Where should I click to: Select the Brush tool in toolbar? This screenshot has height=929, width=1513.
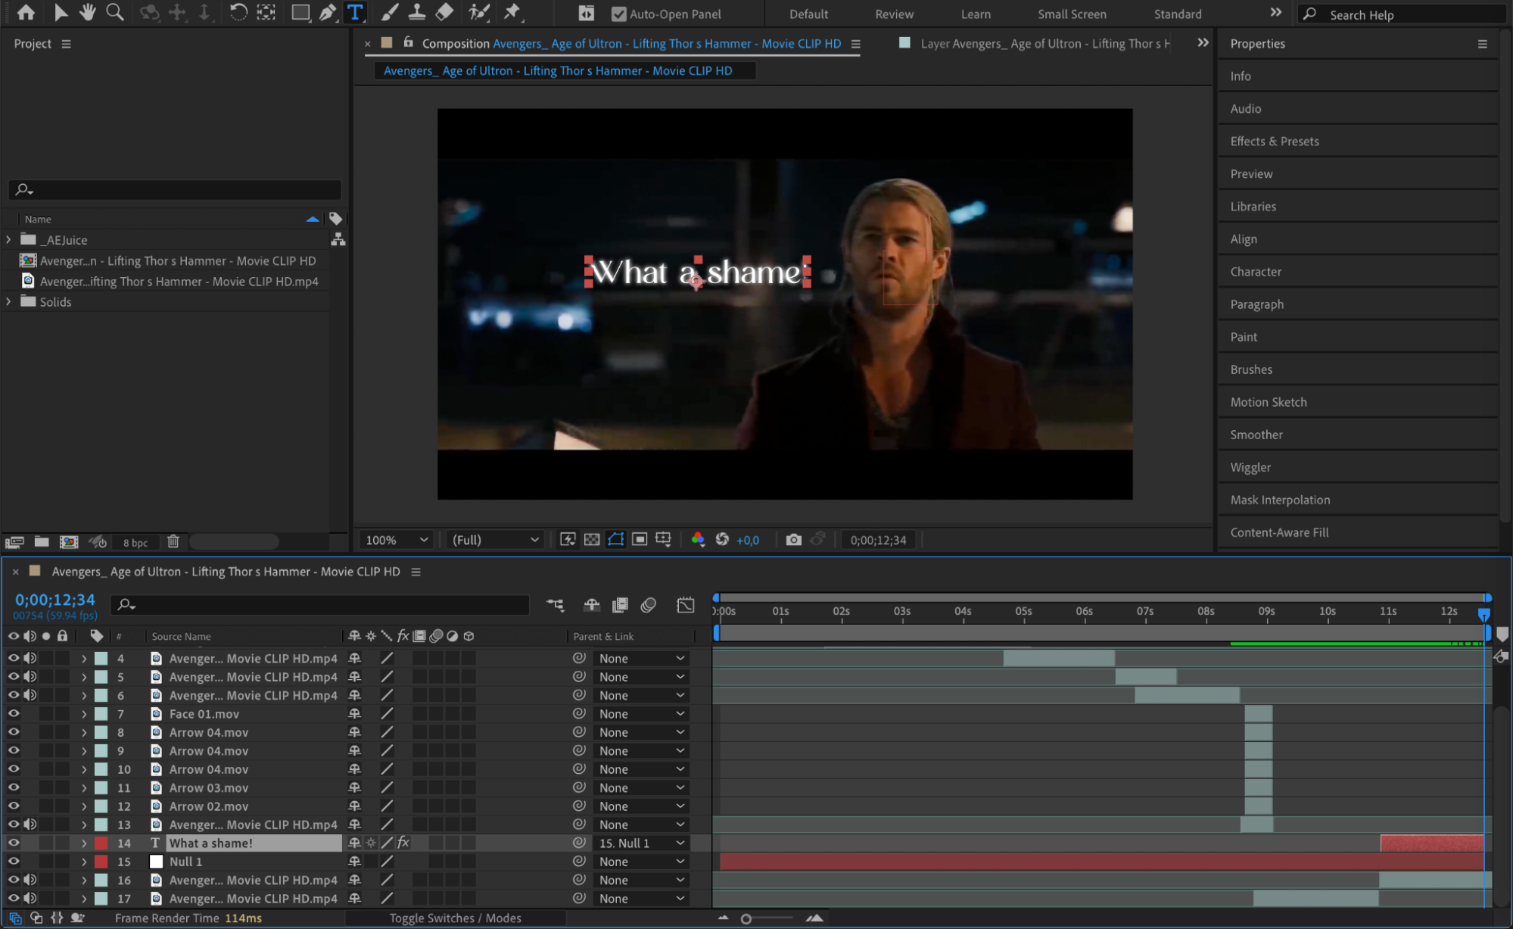coord(389,12)
